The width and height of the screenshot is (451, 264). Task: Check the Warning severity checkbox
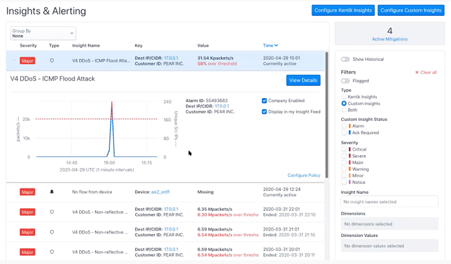click(x=344, y=169)
